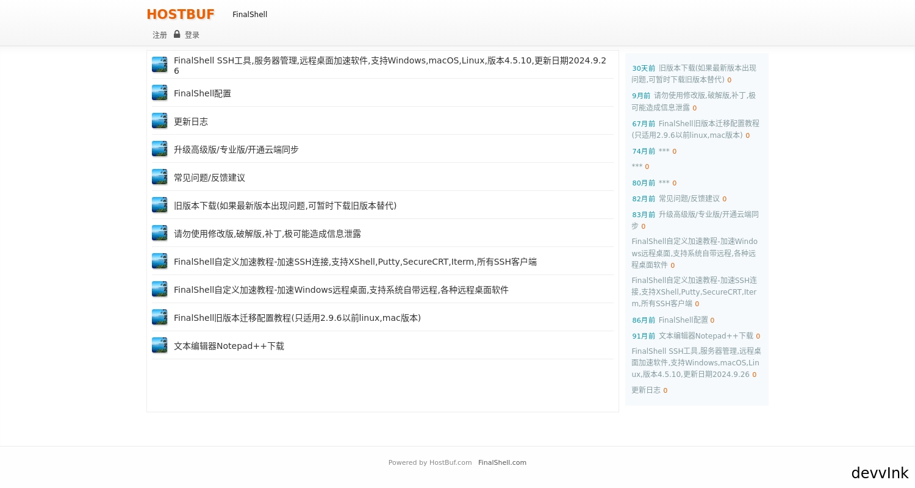915x488 pixels.
Task: Click the thumbnail icon beside 加速Windows远程桌面 tutorial
Action: [x=159, y=289]
